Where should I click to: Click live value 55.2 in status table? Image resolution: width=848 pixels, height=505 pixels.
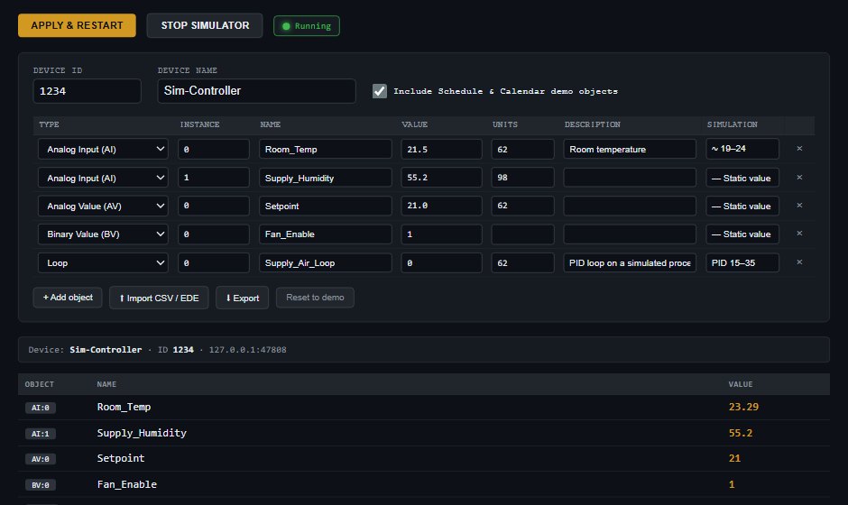(741, 433)
